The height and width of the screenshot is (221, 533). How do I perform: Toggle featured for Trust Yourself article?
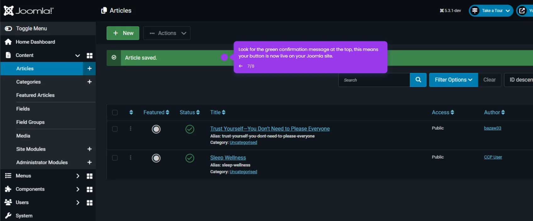pyautogui.click(x=156, y=129)
